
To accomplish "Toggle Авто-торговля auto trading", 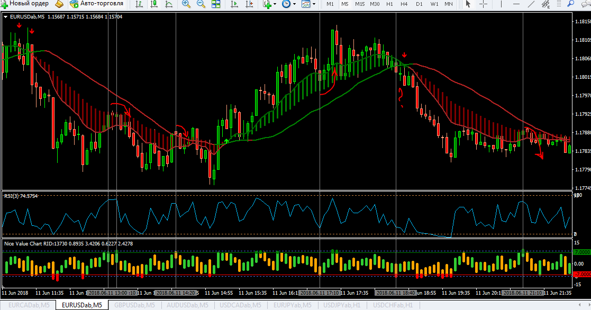I will coord(97,3).
